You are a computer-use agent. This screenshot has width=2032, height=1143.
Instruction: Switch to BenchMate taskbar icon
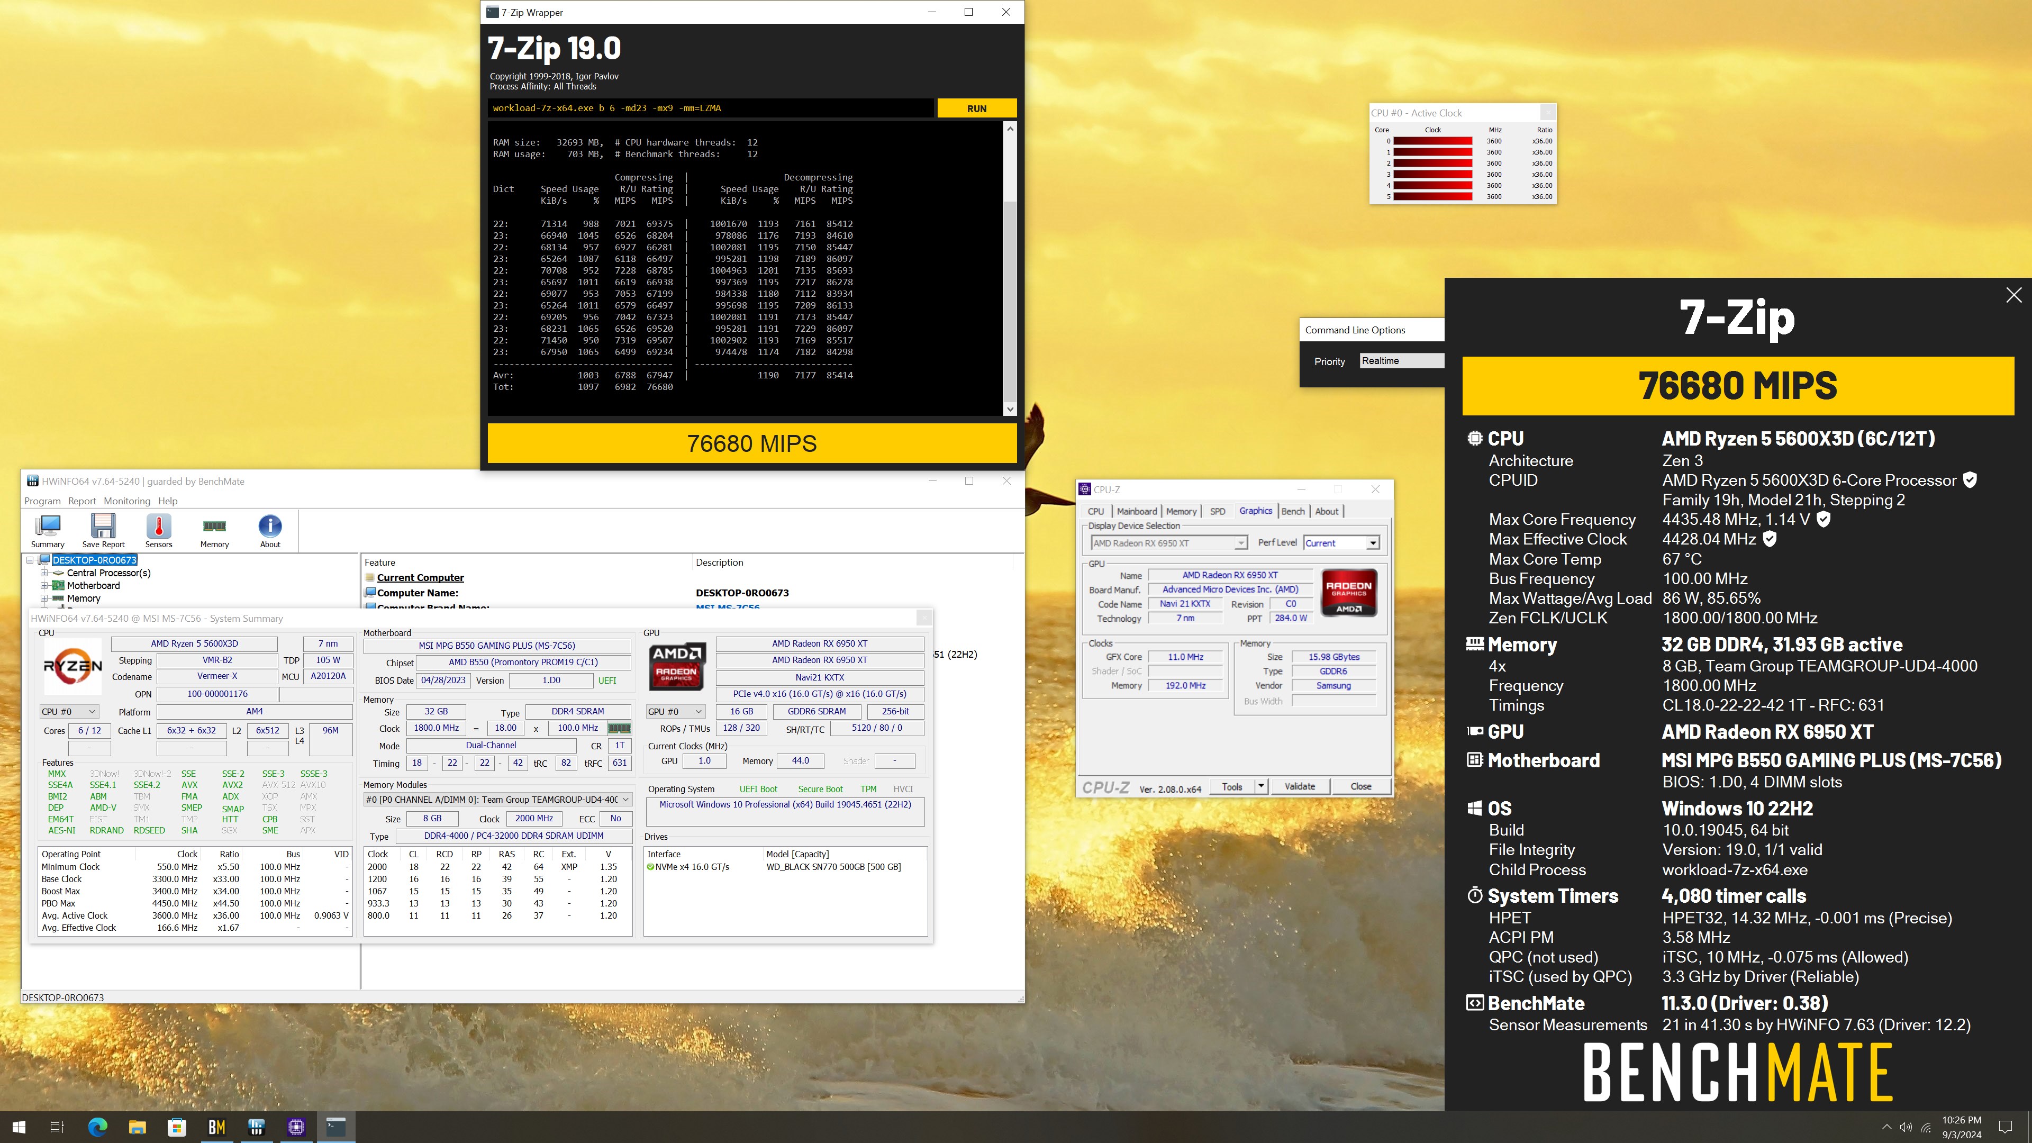click(217, 1127)
